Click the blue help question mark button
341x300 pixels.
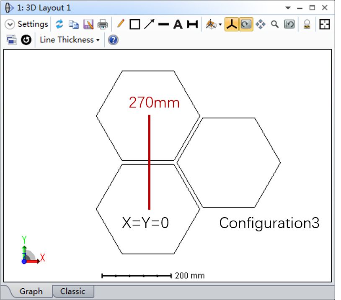113,40
